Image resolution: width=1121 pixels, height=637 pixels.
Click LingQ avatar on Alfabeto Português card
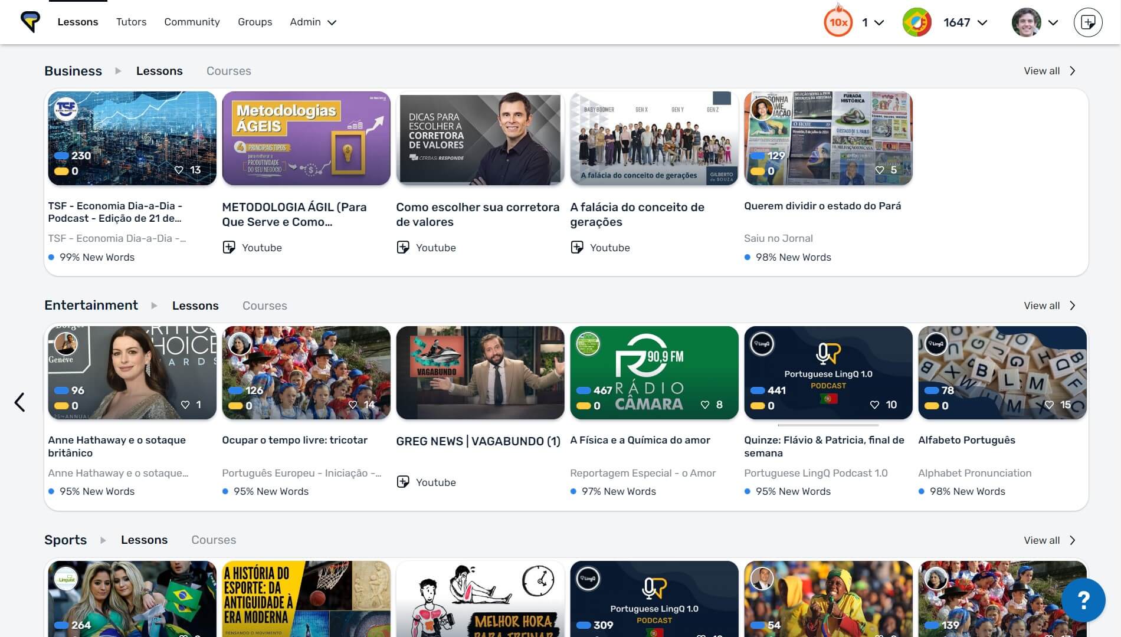click(x=936, y=344)
